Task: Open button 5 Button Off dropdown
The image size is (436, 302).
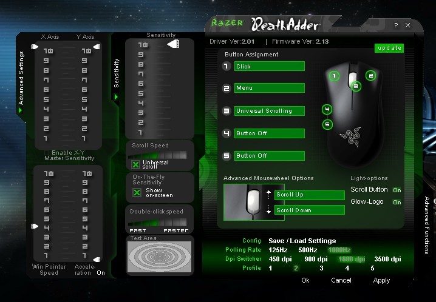Action: (270, 156)
